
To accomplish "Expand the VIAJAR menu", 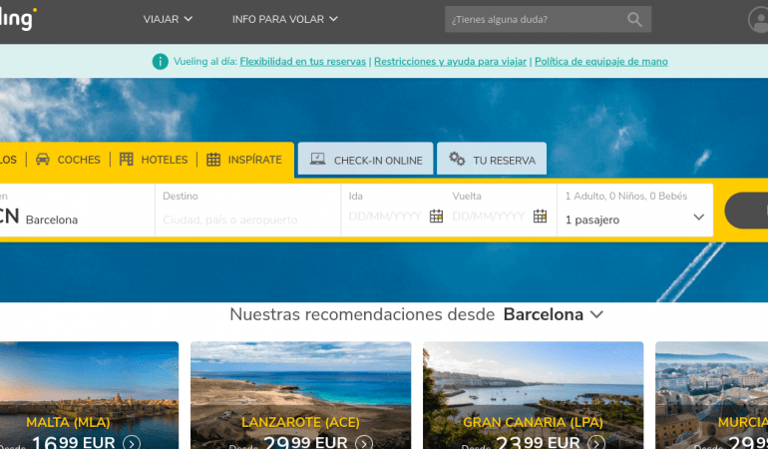I will pos(168,19).
